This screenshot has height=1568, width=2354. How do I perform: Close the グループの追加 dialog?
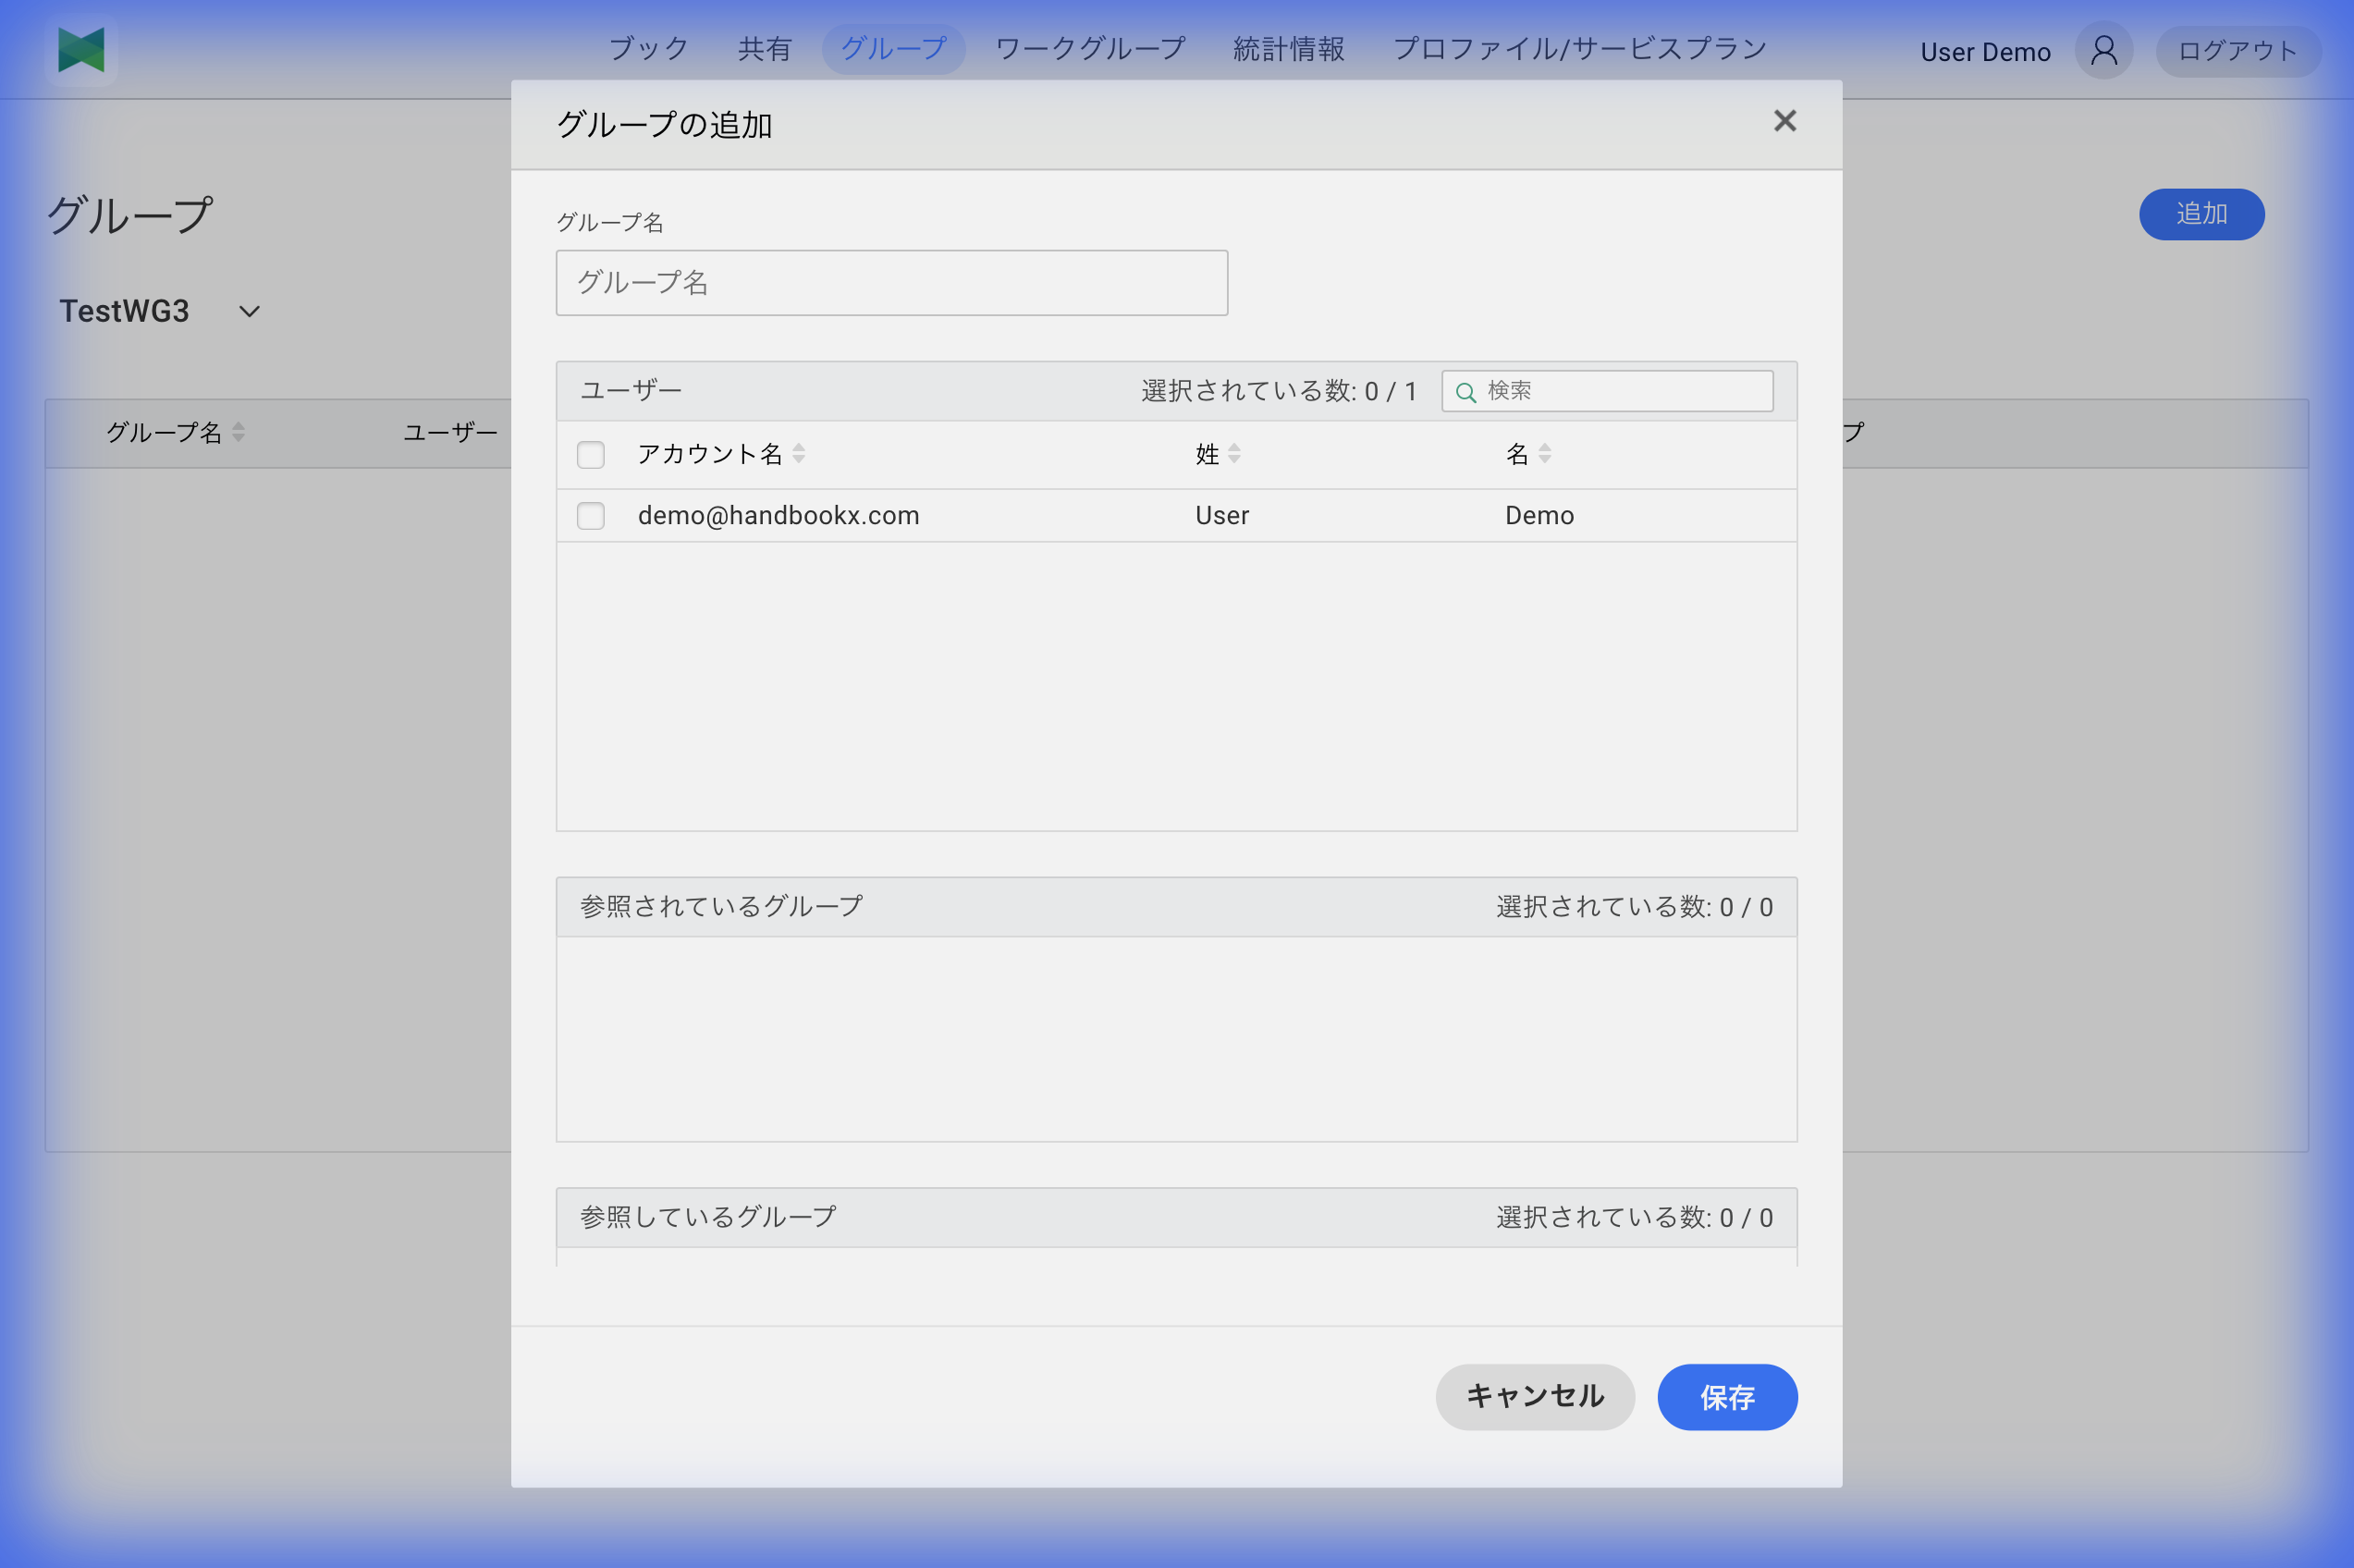coord(1784,121)
